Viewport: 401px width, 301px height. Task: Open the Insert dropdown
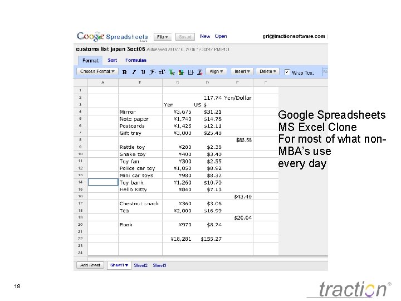tap(242, 71)
